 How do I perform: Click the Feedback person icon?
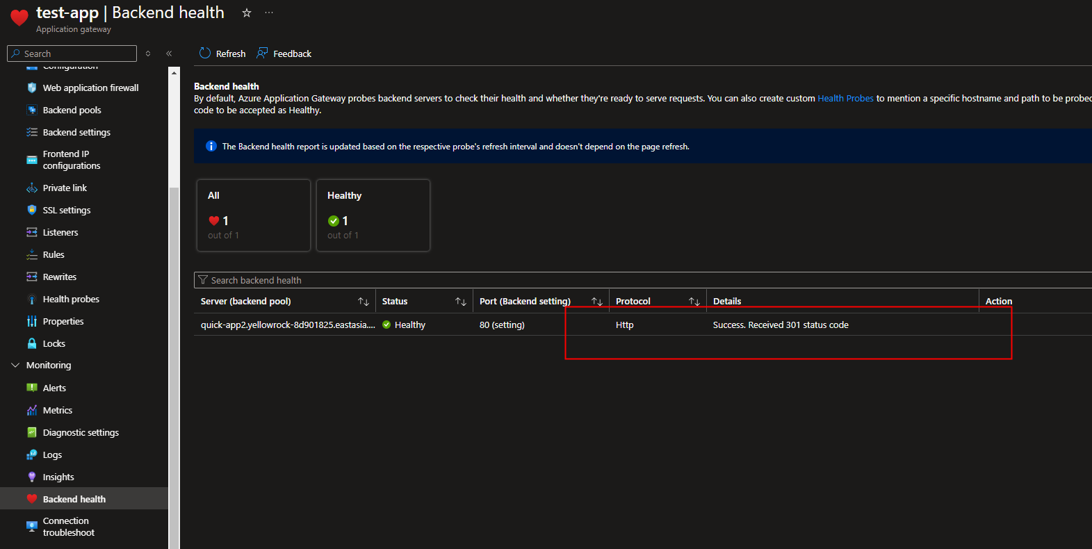262,53
